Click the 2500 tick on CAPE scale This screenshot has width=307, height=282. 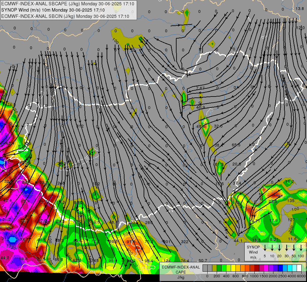(x=283, y=276)
